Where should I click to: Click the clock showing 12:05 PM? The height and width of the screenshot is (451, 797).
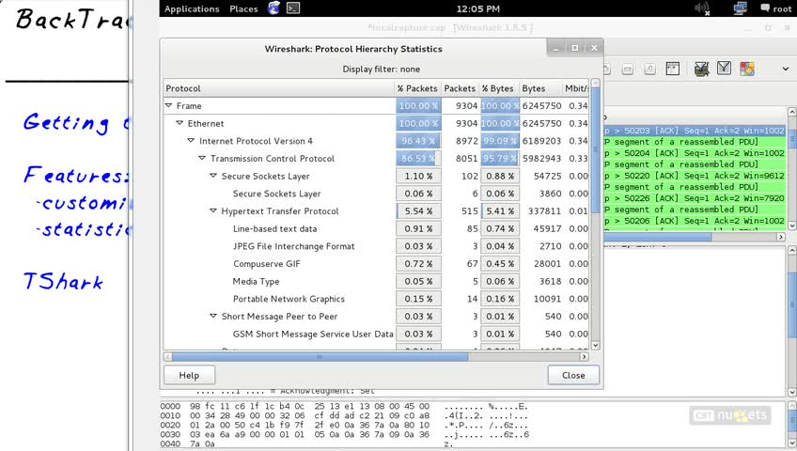pos(477,8)
